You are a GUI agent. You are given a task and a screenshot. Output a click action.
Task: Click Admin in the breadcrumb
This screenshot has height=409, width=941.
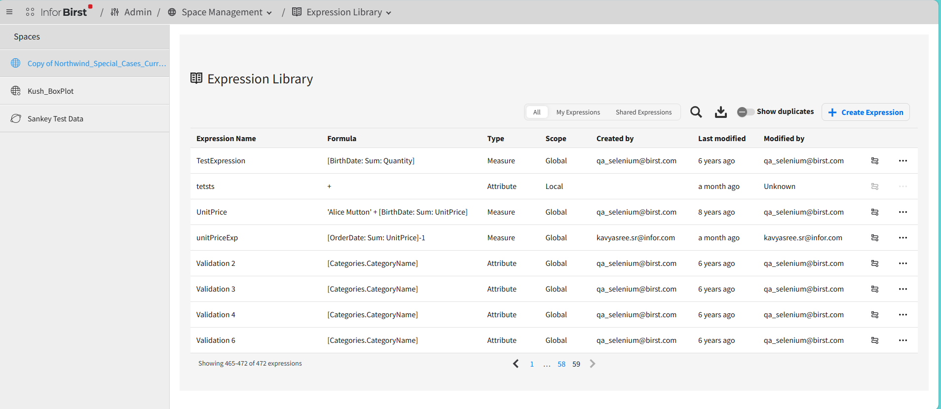coord(138,12)
